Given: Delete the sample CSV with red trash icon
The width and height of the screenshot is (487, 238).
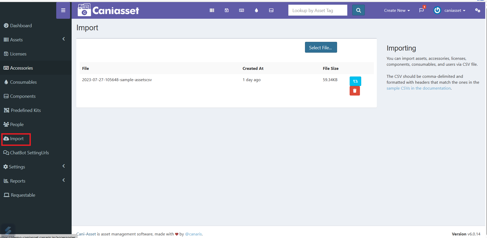Looking at the screenshot, I should tap(355, 91).
